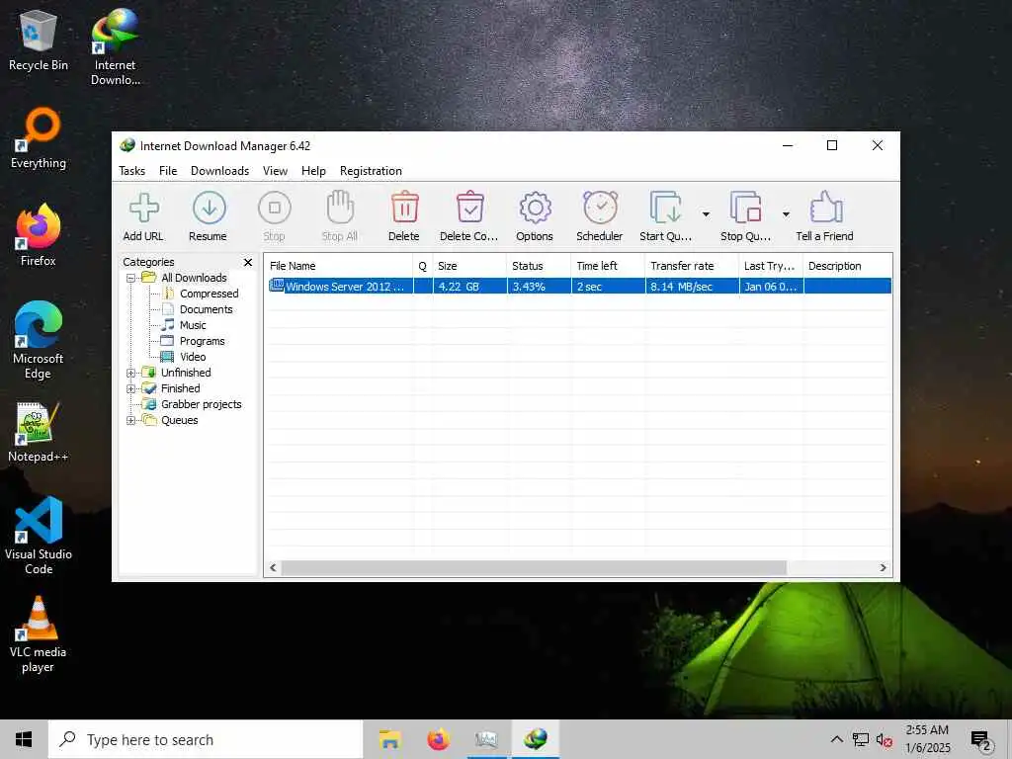Open Stop Queue dropdown arrow
The width and height of the screenshot is (1012, 759).
(786, 214)
